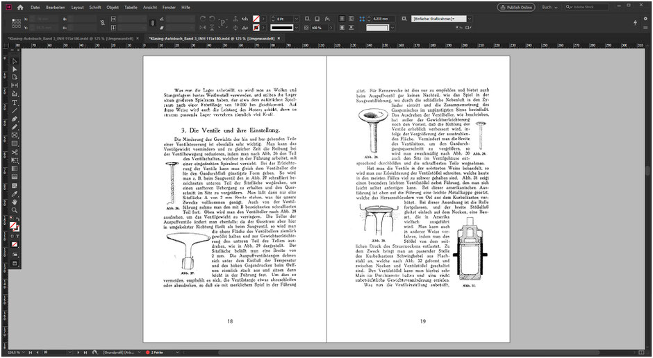Select the Pencil tool
Screen dimensions: 653x358
pos(15,127)
